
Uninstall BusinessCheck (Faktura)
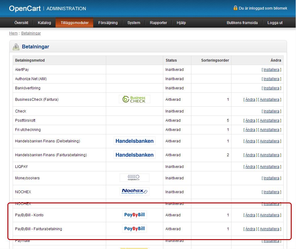point(269,99)
